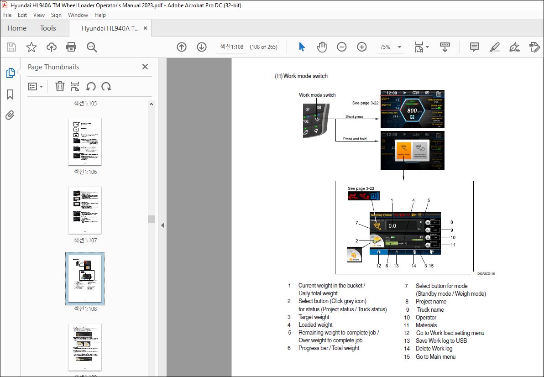Show Page Thumbnails panel icon

pyautogui.click(x=10, y=73)
